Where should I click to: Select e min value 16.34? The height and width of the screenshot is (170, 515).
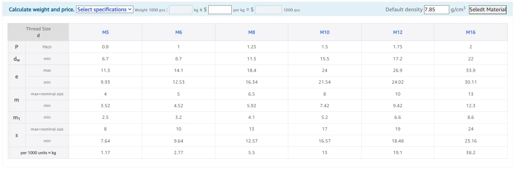point(251,82)
